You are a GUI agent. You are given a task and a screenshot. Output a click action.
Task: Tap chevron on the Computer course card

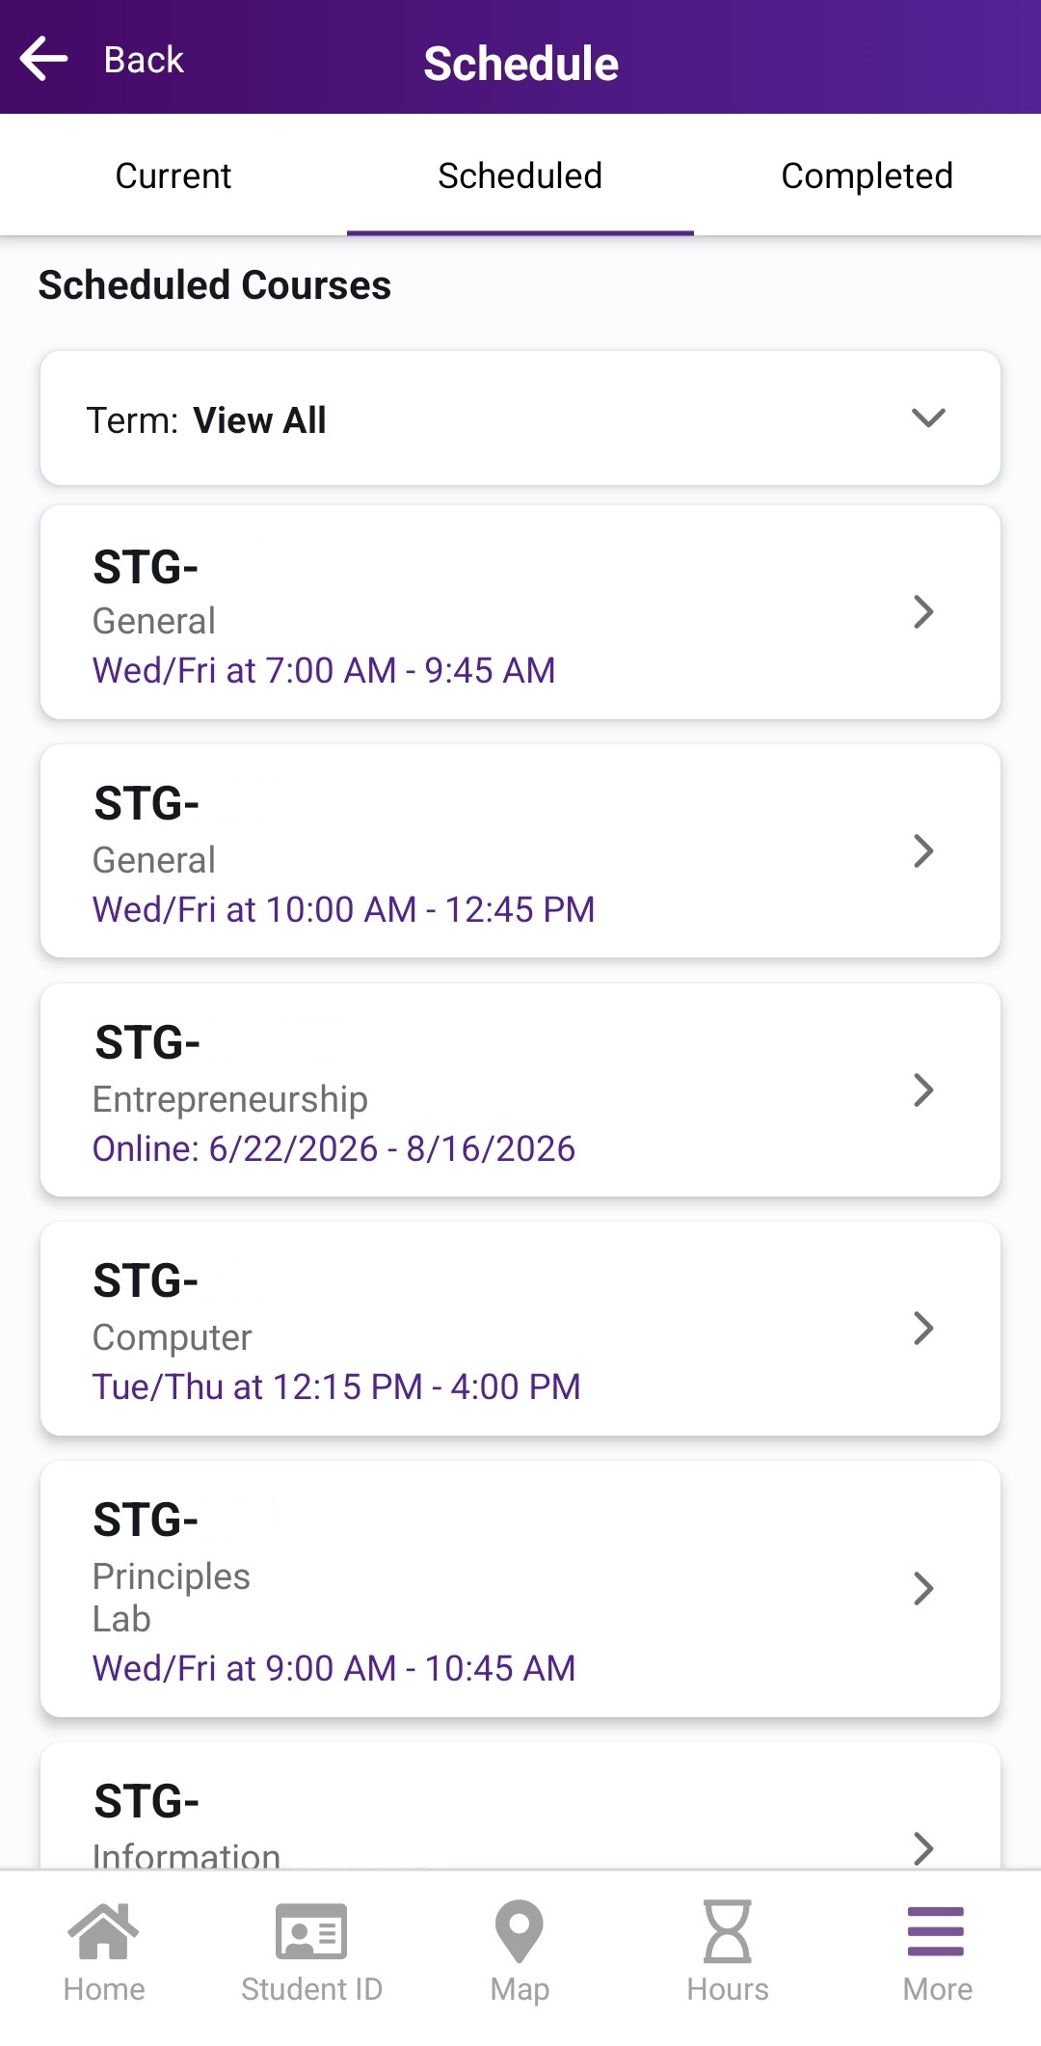click(x=923, y=1329)
